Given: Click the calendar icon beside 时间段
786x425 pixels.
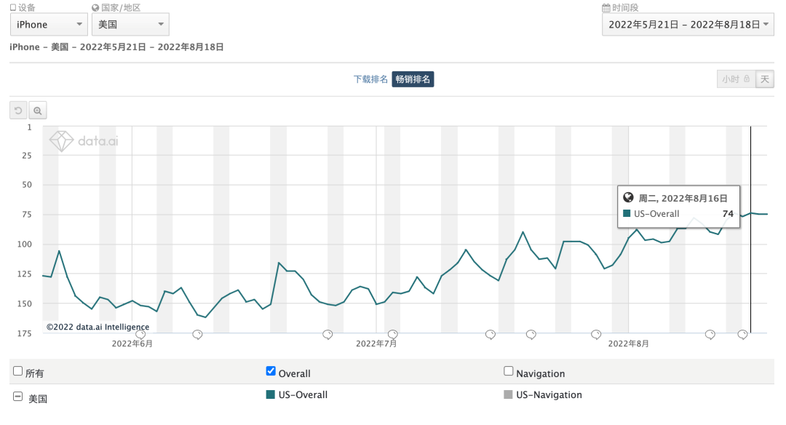Looking at the screenshot, I should [606, 7].
